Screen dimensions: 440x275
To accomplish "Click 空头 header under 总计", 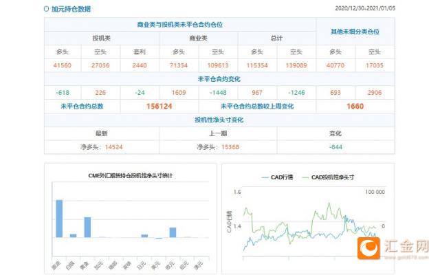I will coord(296,52).
